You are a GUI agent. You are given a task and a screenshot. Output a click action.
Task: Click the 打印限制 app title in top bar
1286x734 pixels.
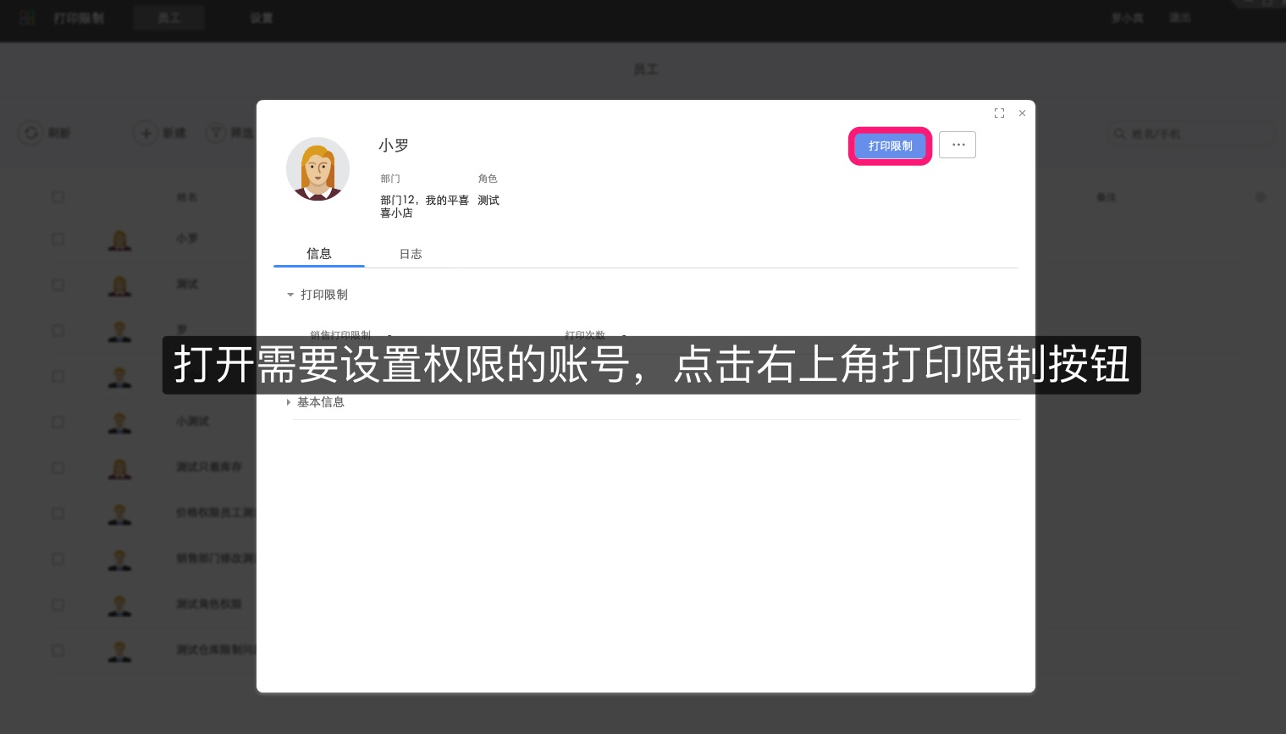click(79, 18)
